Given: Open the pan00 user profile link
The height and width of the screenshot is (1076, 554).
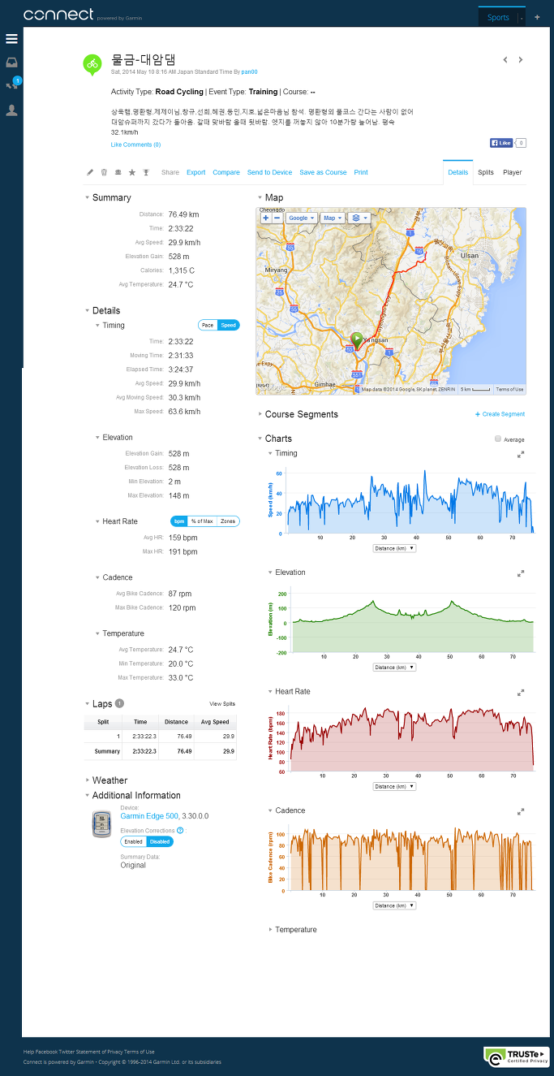Looking at the screenshot, I should click(249, 71).
